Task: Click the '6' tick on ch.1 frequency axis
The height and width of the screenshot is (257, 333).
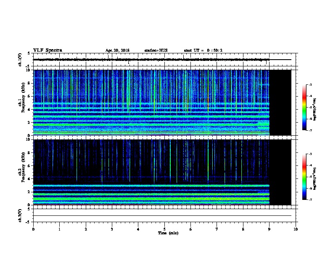Action: (29, 96)
